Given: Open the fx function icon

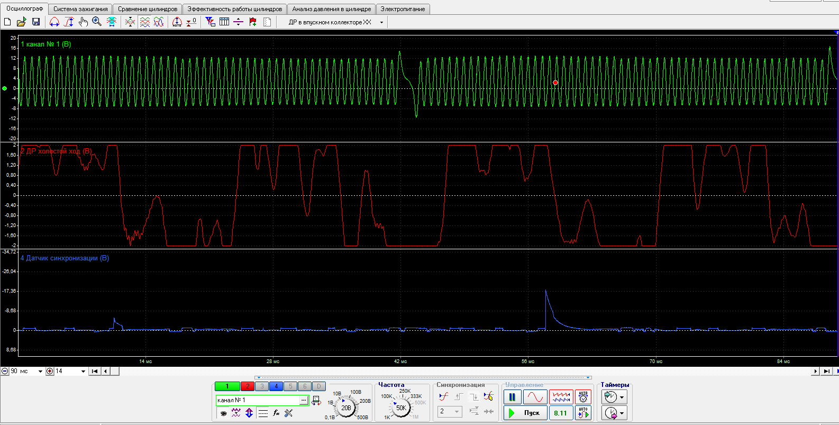Looking at the screenshot, I should click(276, 413).
